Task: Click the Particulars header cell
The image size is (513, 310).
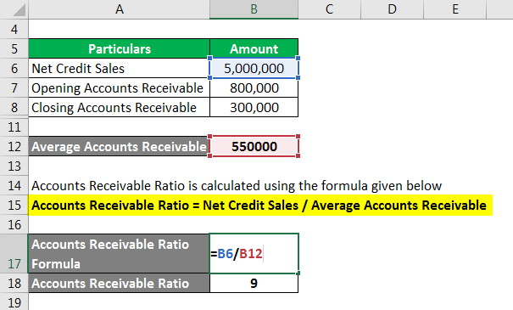Action: click(119, 48)
